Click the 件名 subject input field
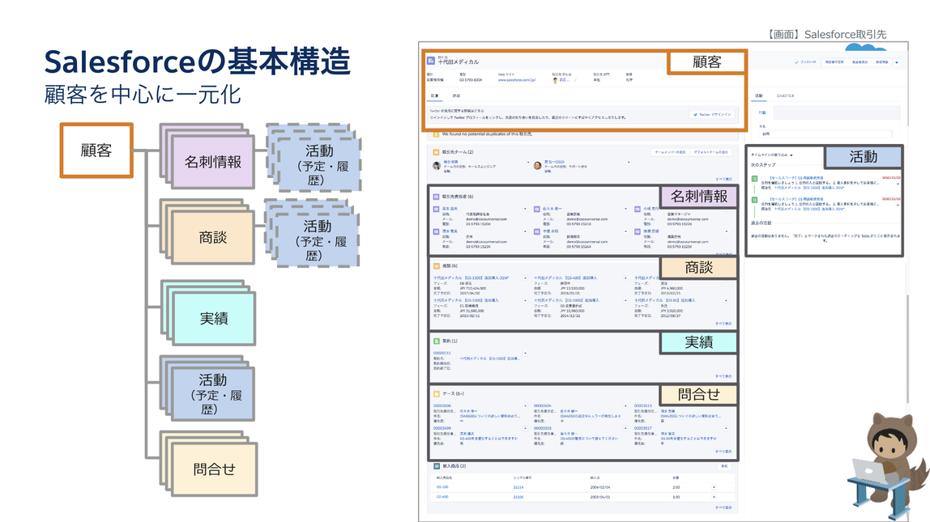The image size is (930, 522). point(825,134)
